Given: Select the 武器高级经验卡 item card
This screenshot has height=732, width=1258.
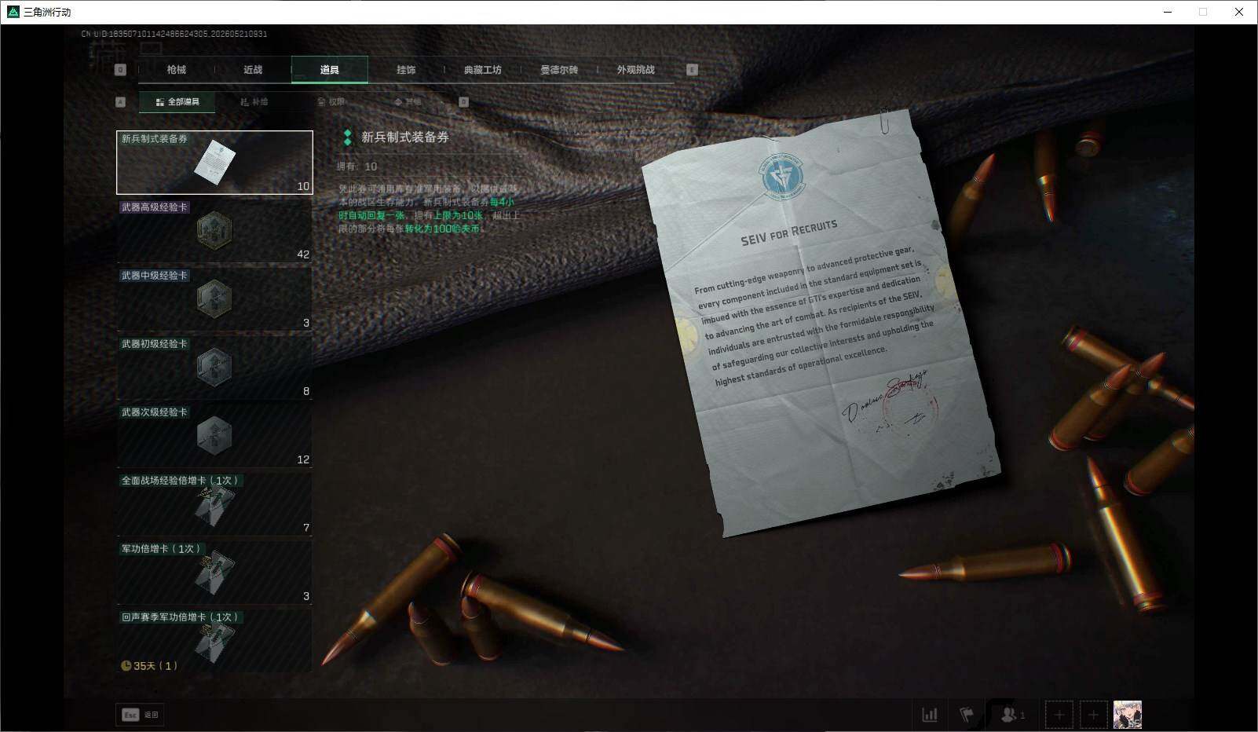Looking at the screenshot, I should coord(214,231).
